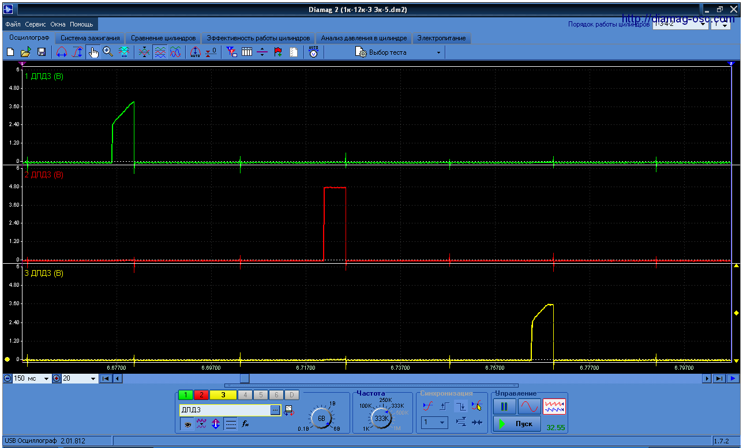Select the rising edge trigger icon
Viewport: 743px width, 448px height.
[x=444, y=406]
